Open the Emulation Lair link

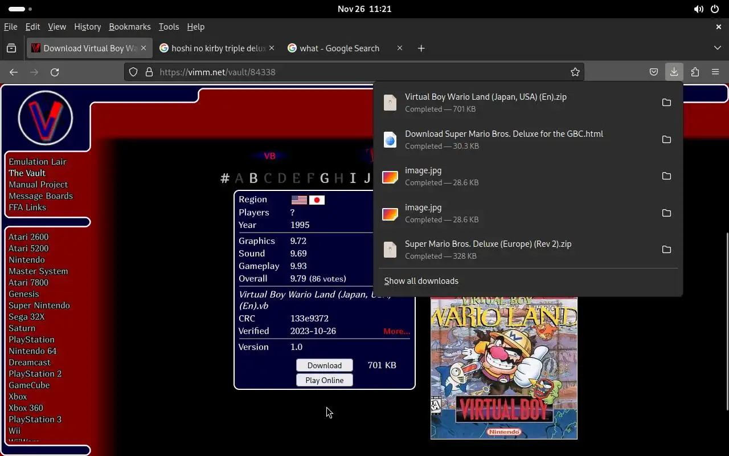click(x=38, y=162)
